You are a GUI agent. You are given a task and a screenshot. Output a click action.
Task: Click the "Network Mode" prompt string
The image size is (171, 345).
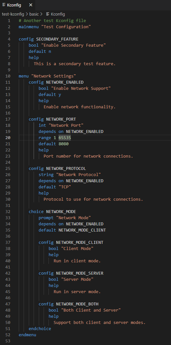(73, 218)
